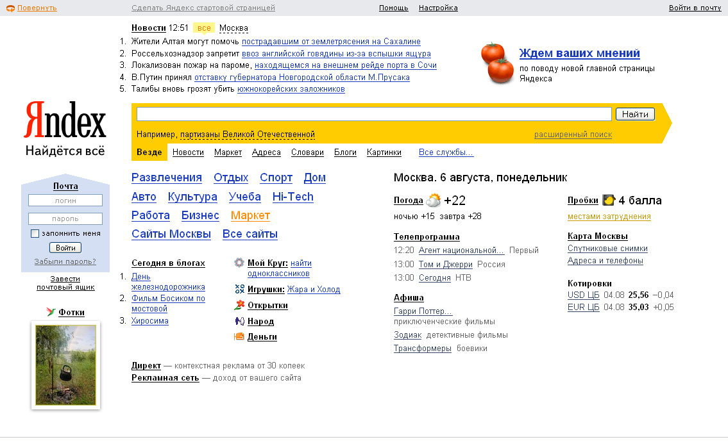The width and height of the screenshot is (728, 444).
Task: Open the Словари search tab
Action: coord(307,152)
